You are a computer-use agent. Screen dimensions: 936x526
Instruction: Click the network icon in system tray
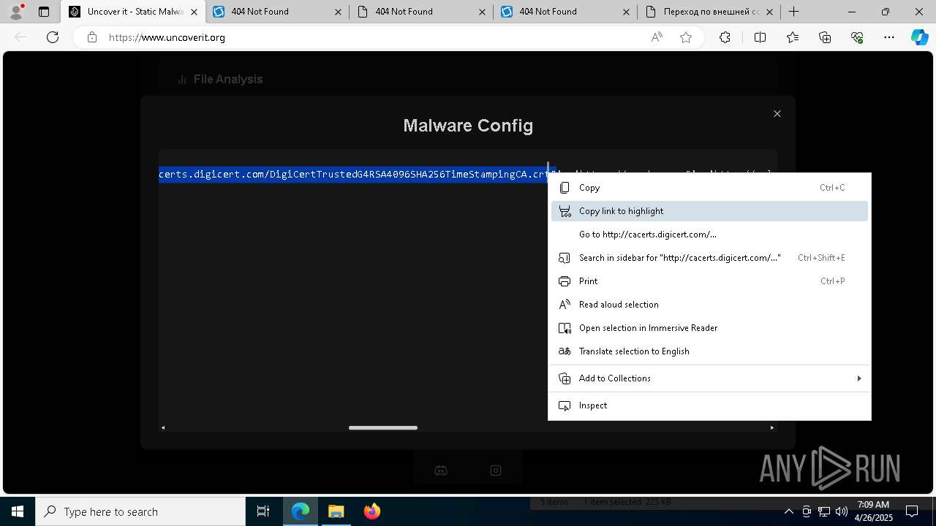point(824,511)
